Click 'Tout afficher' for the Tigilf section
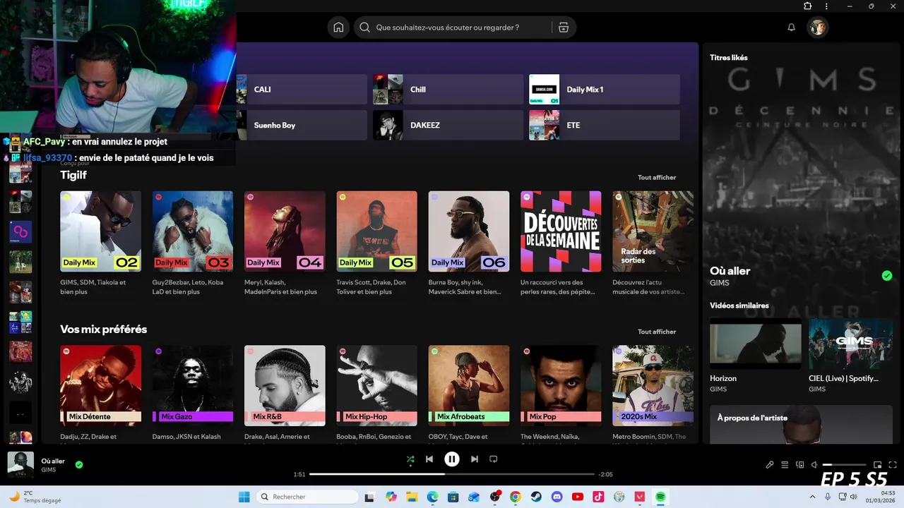This screenshot has width=904, height=508. point(657,178)
